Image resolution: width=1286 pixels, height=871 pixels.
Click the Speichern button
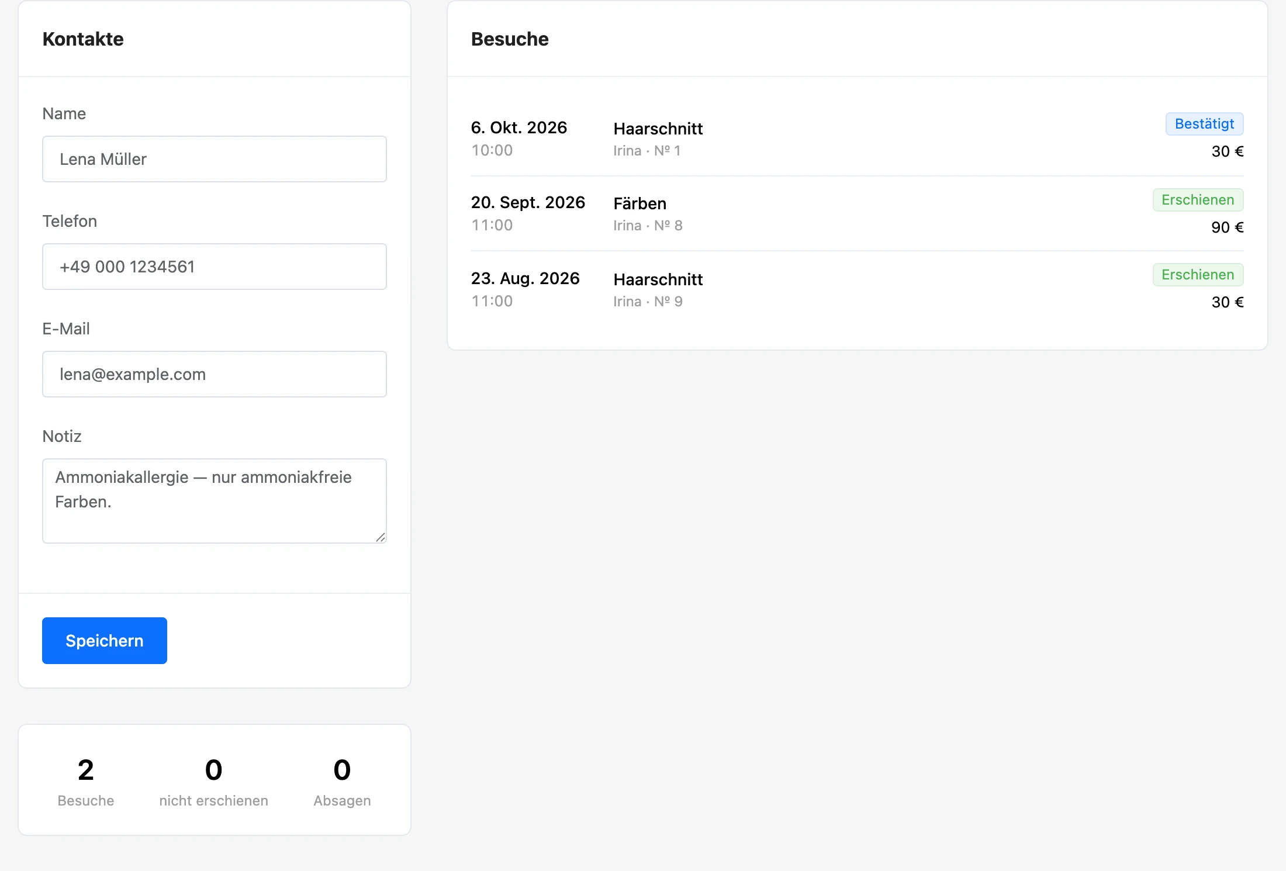105,641
